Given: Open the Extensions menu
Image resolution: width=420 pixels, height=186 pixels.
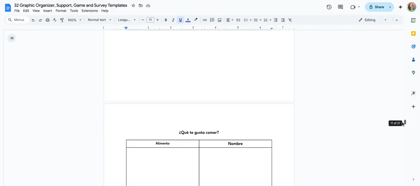Looking at the screenshot, I should pyautogui.click(x=90, y=11).
